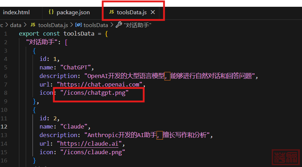Click the export keyword on line 1

point(29,34)
